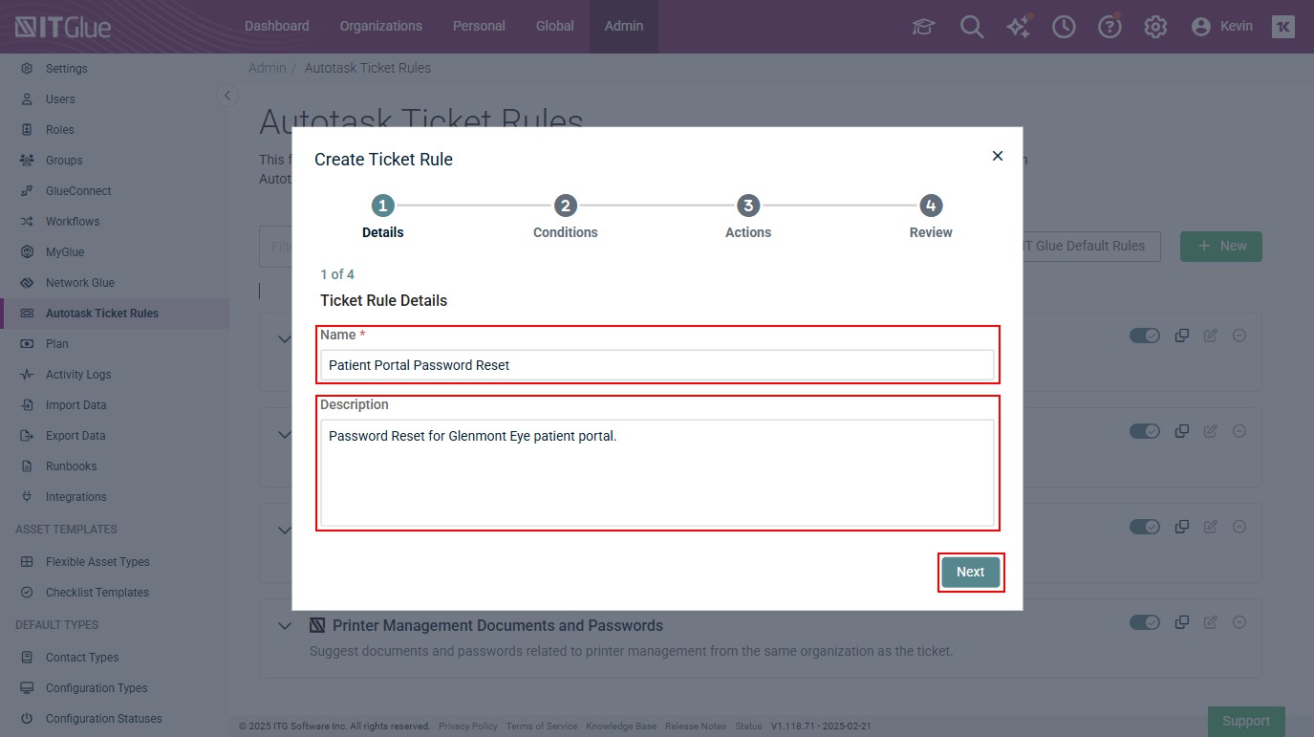1314x737 pixels.
Task: Click the Workflows shuffle icon in sidebar
Action: [x=27, y=222]
